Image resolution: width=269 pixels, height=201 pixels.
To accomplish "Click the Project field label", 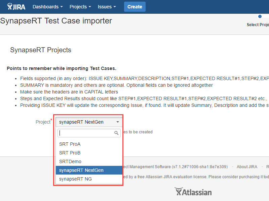I will point(43,122).
